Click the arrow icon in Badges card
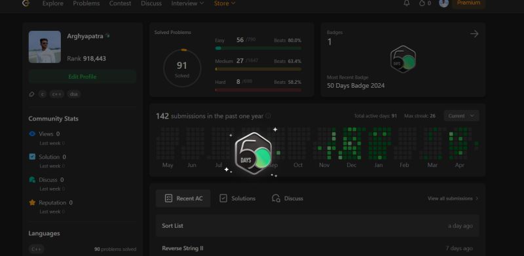This screenshot has height=256, width=524. click(x=474, y=34)
